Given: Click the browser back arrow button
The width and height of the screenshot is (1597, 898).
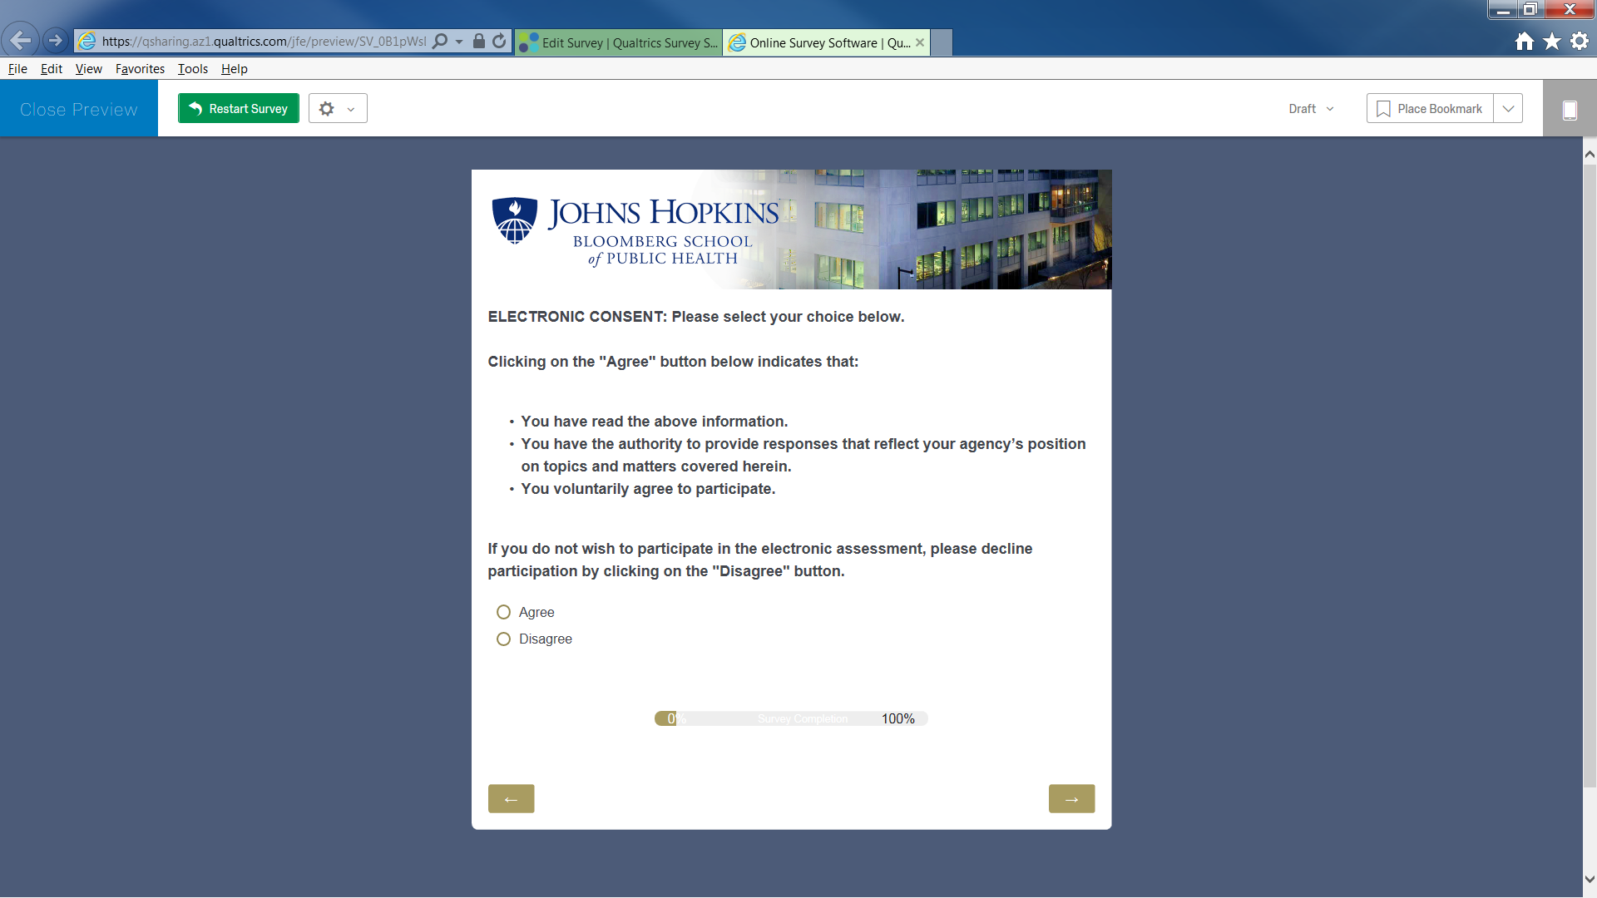Looking at the screenshot, I should tap(20, 40).
